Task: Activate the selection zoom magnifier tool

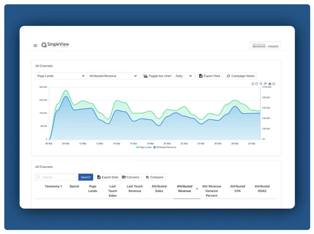Action: click(261, 84)
